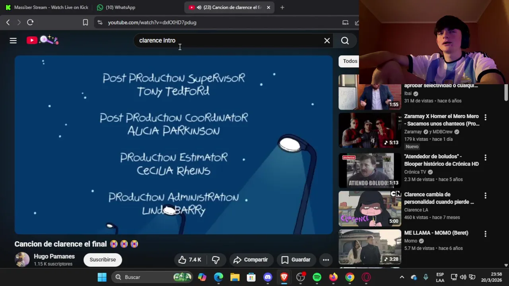The width and height of the screenshot is (509, 286).
Task: Open 'ME LLAMA - MOMO (Beret)' video title
Action: [x=436, y=233]
